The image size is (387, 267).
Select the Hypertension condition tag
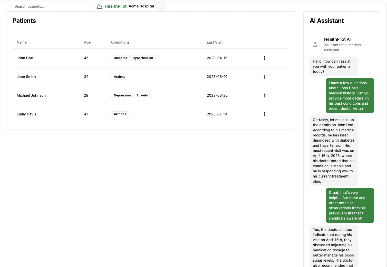pos(143,58)
